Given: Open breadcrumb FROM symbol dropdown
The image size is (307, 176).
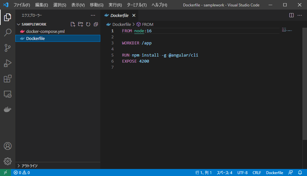Looking at the screenshot, I should point(145,24).
